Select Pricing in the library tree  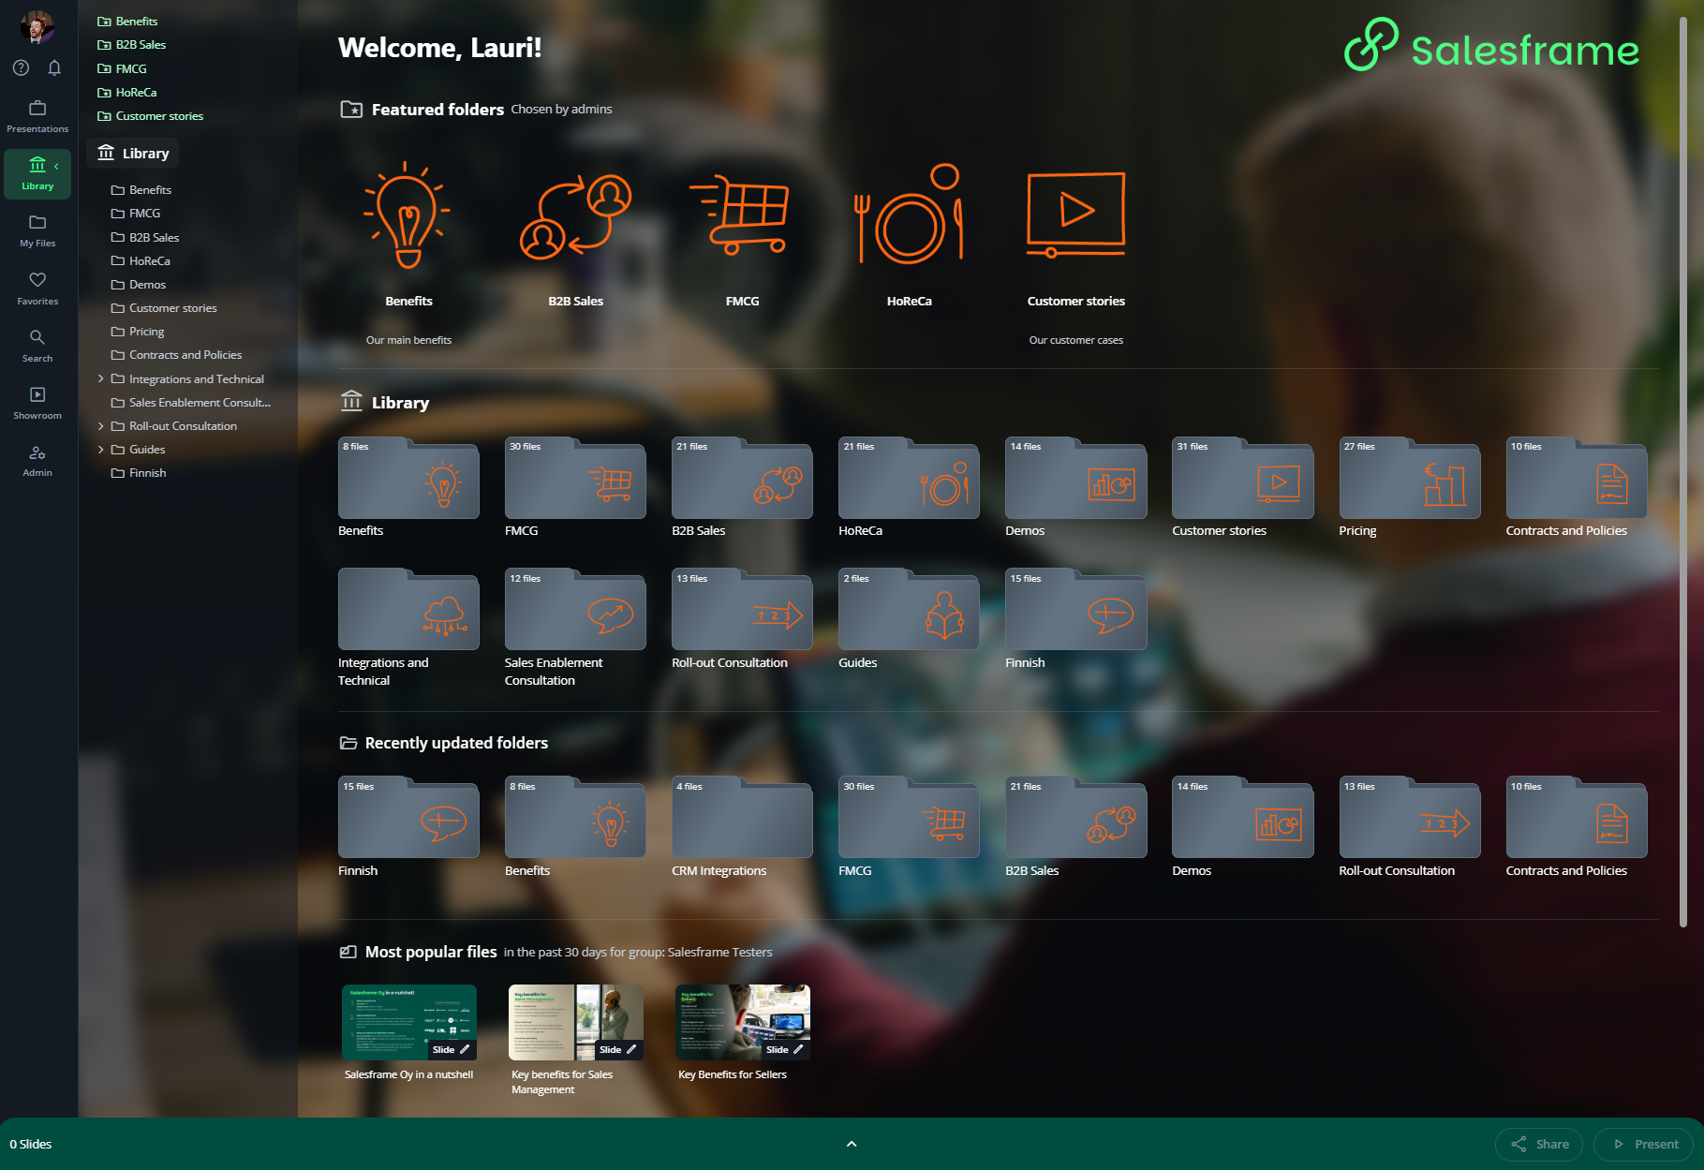tap(137, 332)
